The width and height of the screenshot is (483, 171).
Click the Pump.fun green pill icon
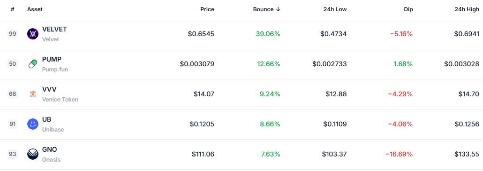click(x=33, y=64)
